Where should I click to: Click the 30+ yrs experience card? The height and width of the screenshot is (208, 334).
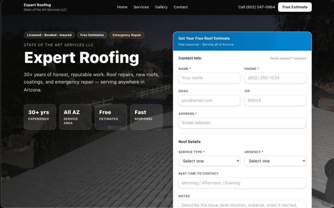point(40,117)
